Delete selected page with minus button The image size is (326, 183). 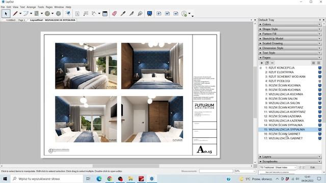coord(273,63)
